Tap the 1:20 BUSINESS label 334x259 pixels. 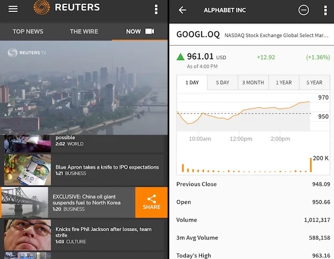pyautogui.click(x=68, y=209)
